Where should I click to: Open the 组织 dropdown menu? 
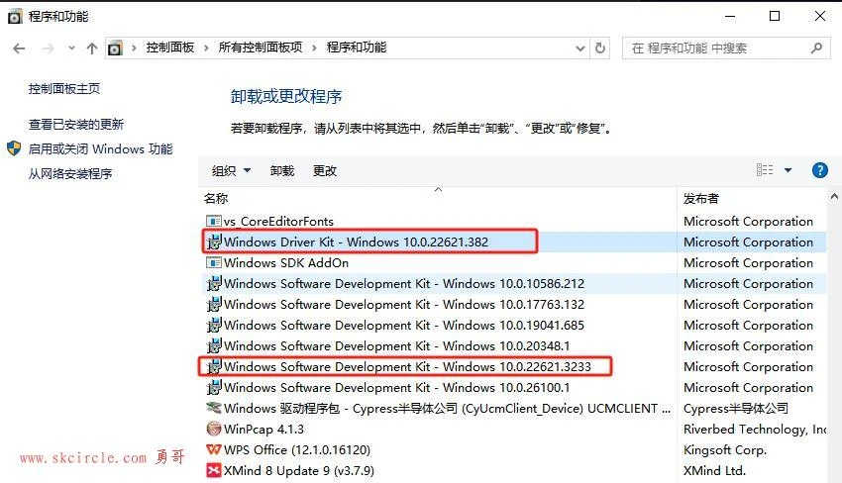click(231, 170)
